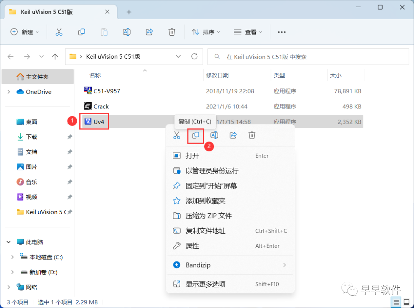Copy the Uv4 file via context menu copy icon

coord(195,135)
